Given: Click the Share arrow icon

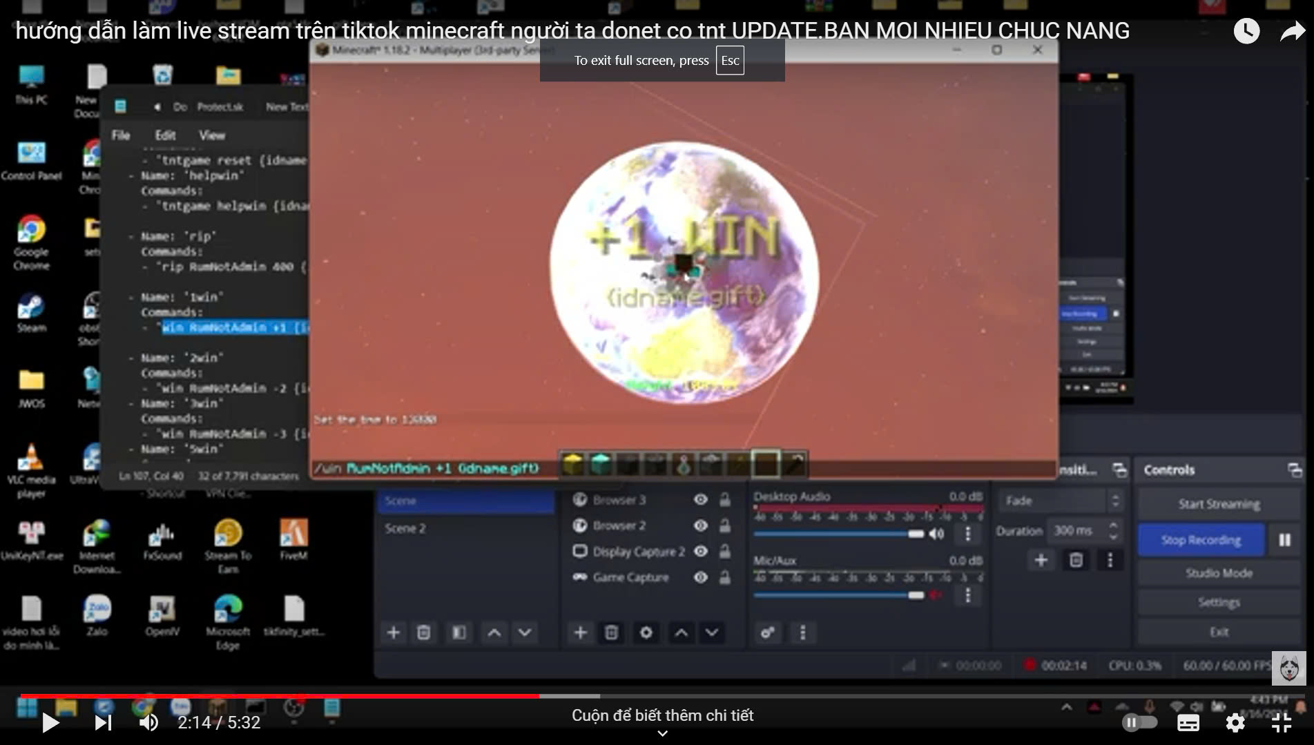Looking at the screenshot, I should [1292, 32].
